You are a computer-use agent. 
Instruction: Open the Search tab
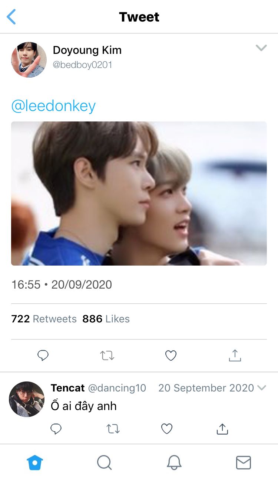[104, 463]
